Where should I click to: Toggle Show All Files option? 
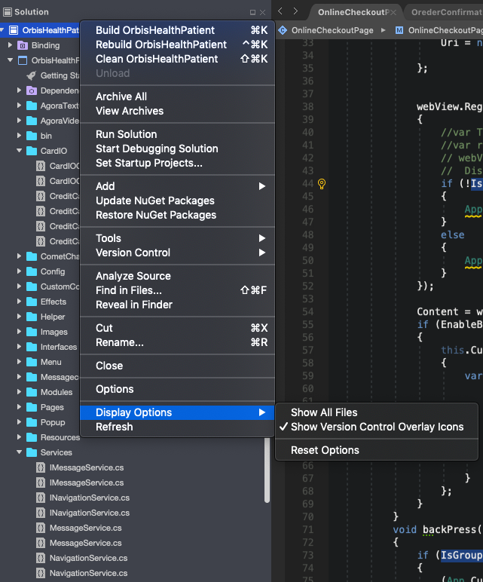point(377,412)
